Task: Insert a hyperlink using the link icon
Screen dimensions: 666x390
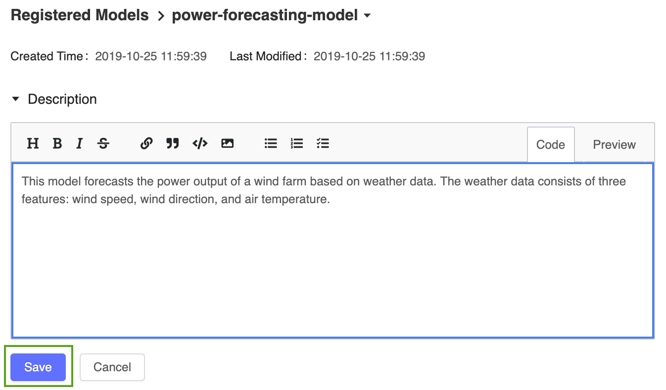Action: point(146,143)
